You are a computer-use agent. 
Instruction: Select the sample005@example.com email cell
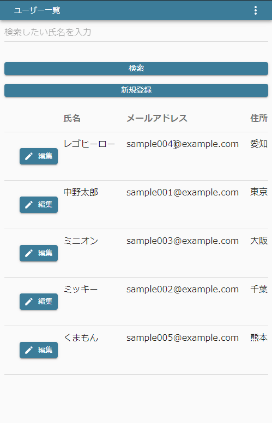click(x=182, y=338)
